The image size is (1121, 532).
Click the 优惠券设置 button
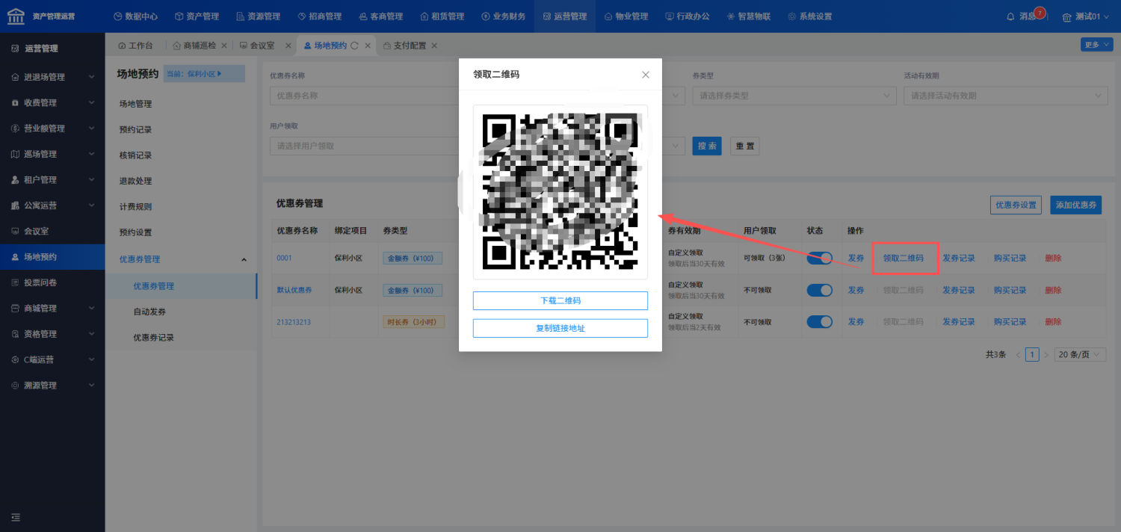click(x=1016, y=205)
